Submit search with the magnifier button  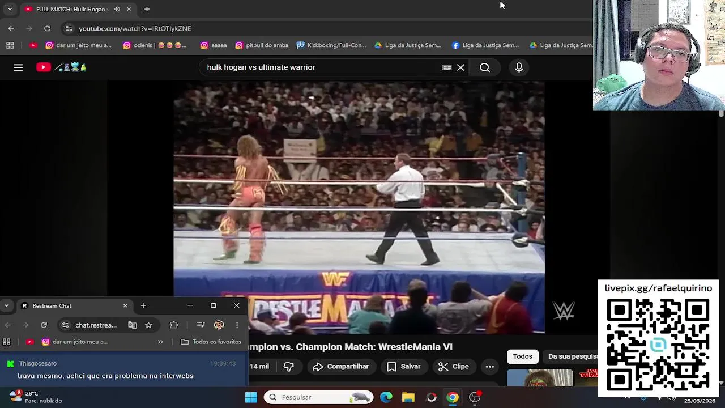485,67
